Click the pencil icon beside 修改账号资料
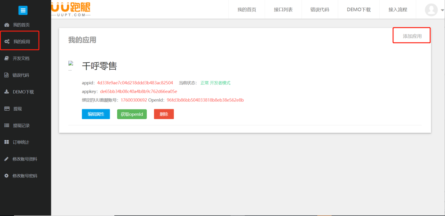 tap(6, 159)
